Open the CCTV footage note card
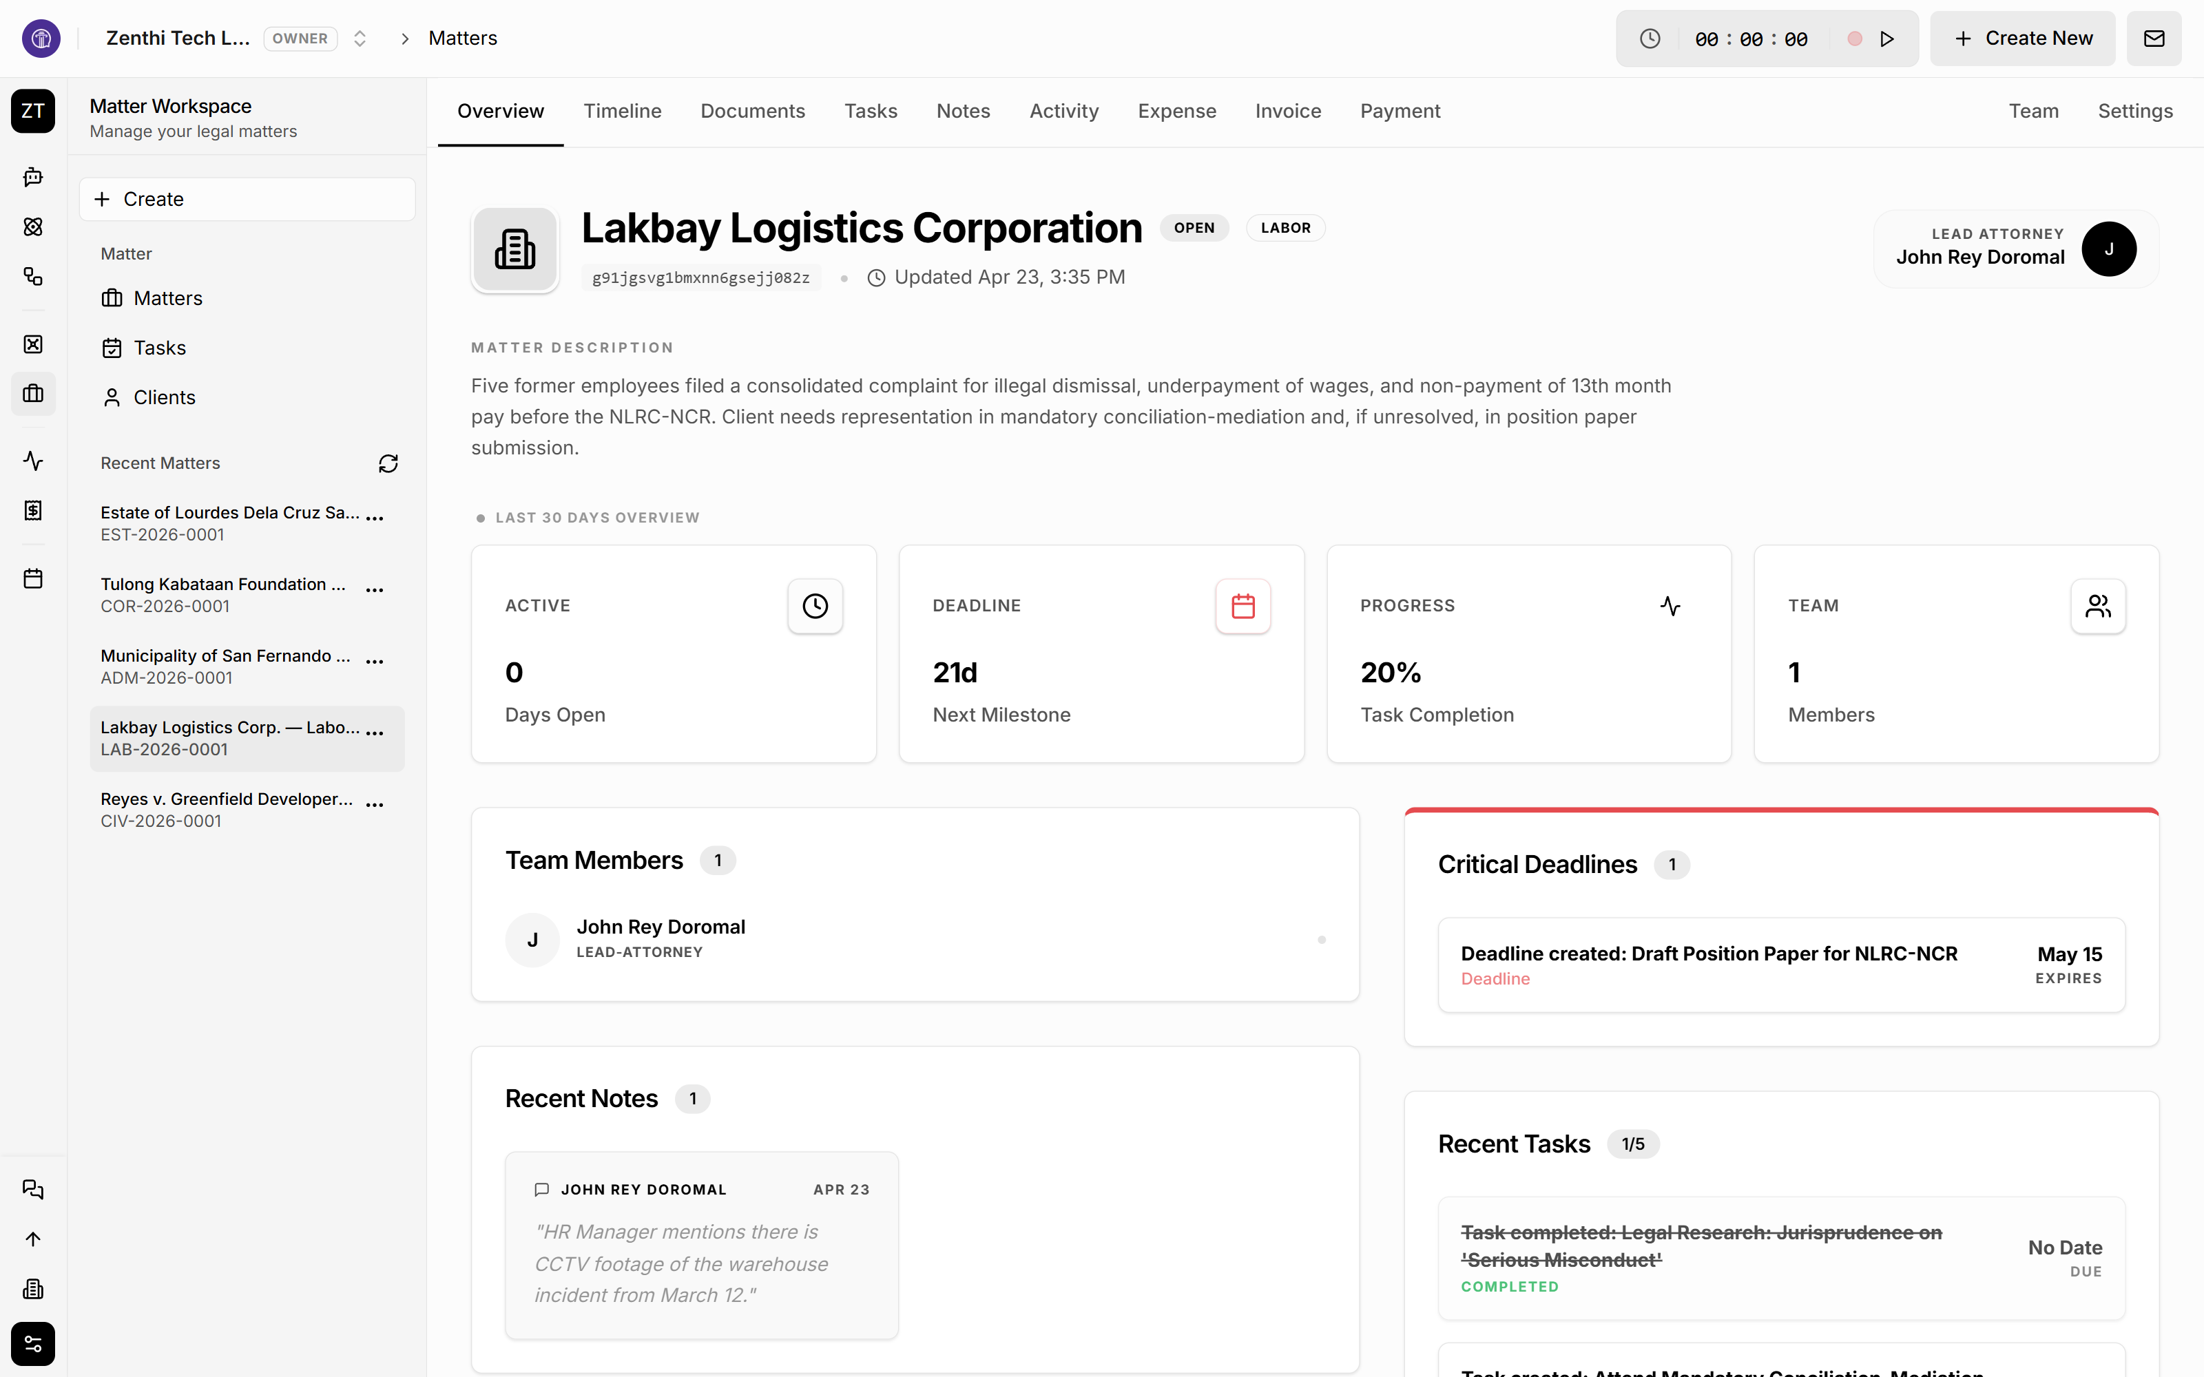Image resolution: width=2204 pixels, height=1377 pixels. 701,1245
